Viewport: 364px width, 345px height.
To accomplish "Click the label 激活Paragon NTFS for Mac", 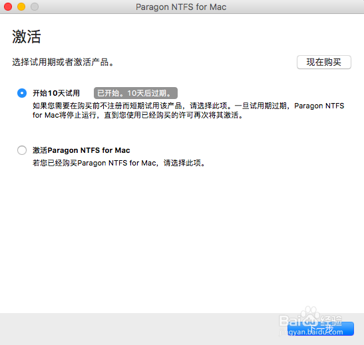I will click(81, 150).
